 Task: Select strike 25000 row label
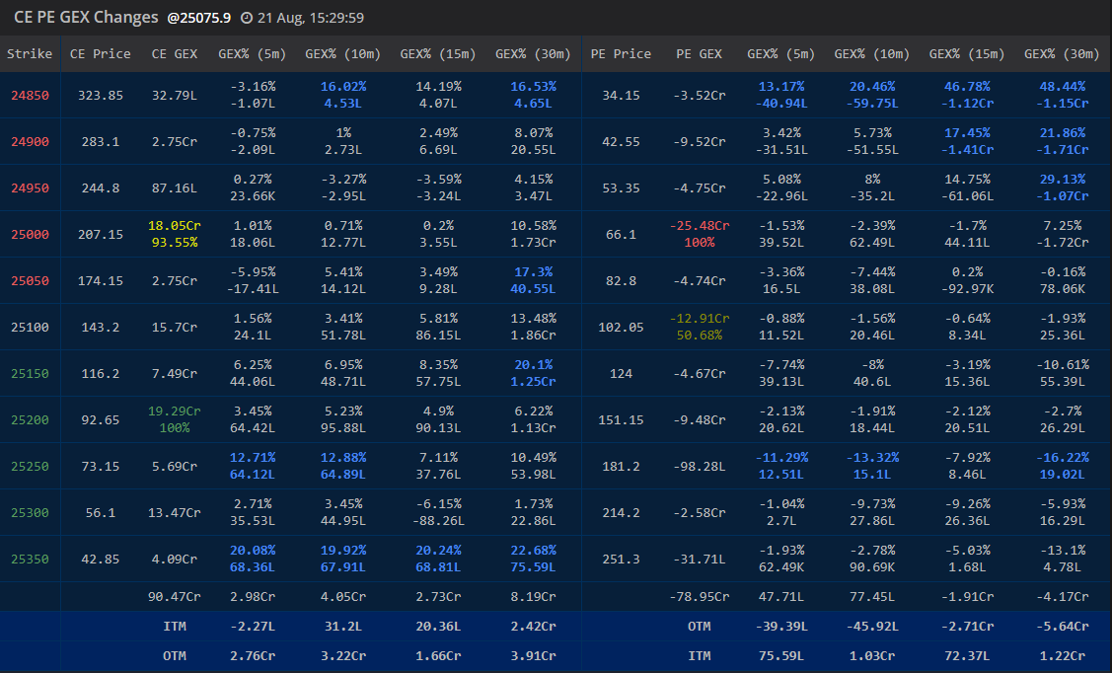pyautogui.click(x=30, y=234)
